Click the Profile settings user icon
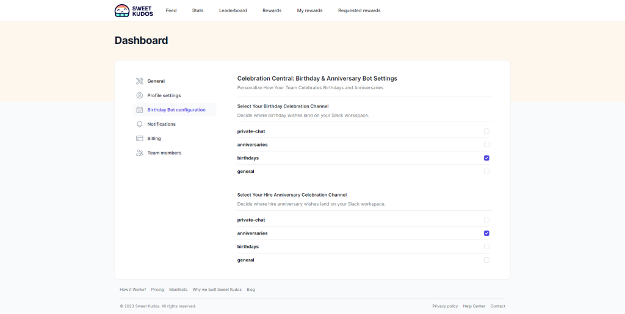This screenshot has width=625, height=314. [x=140, y=95]
